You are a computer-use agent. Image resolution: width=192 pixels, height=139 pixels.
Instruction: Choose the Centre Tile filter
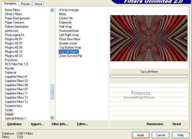(66, 18)
